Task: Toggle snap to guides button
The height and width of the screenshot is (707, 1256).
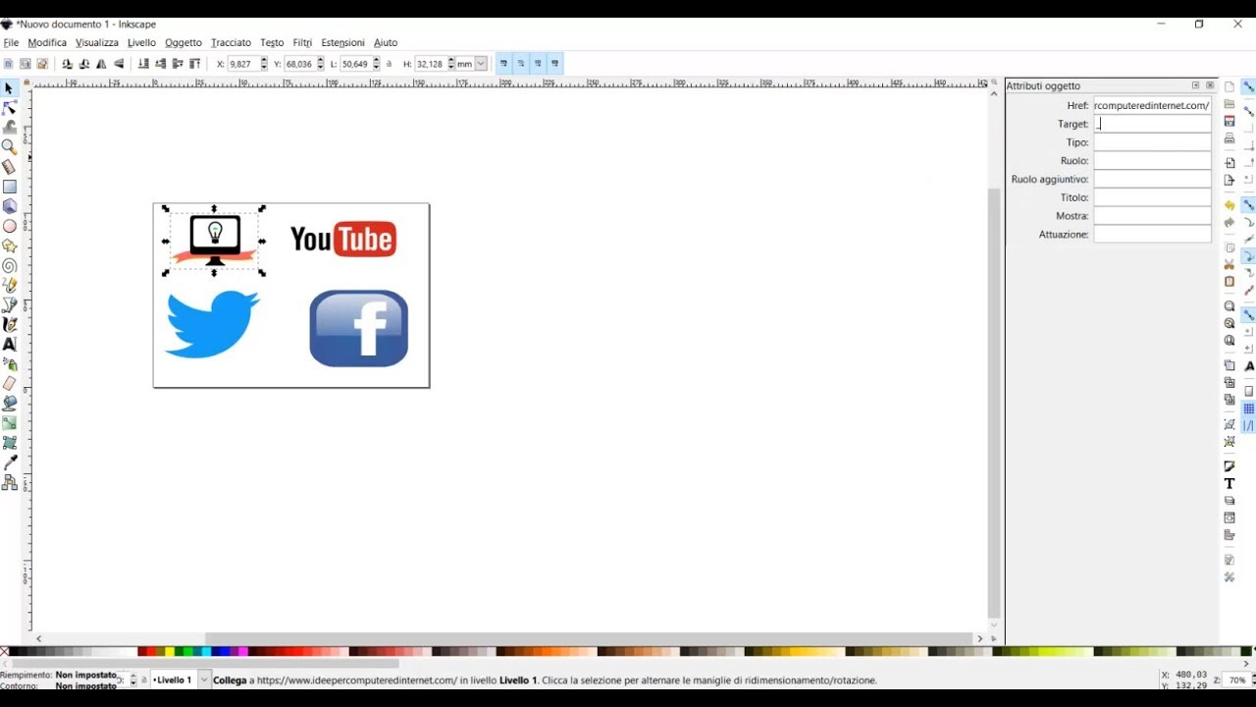Action: point(1249,426)
